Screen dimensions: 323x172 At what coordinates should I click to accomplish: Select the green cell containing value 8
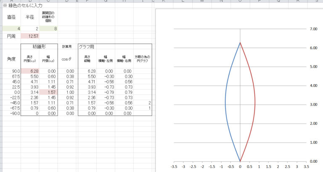coord(48,29)
